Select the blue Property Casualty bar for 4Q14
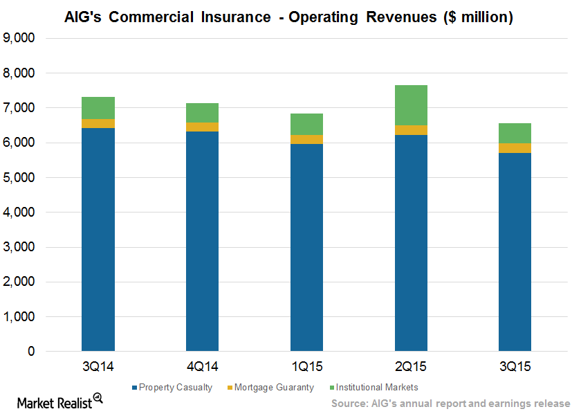 pos(202,242)
